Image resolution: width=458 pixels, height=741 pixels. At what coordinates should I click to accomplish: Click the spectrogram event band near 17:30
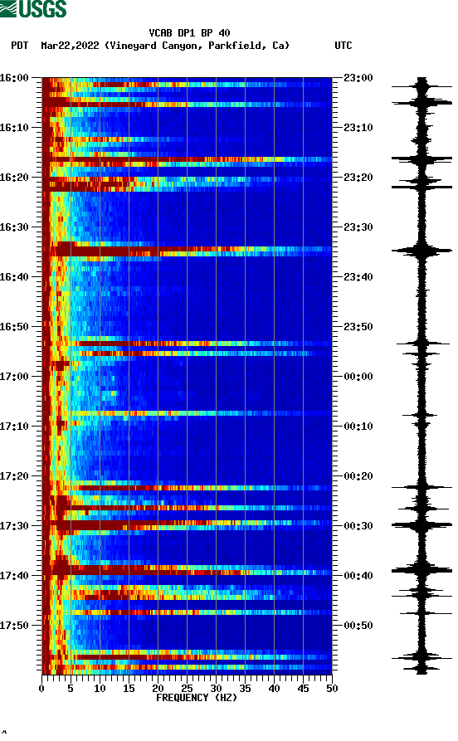187,524
